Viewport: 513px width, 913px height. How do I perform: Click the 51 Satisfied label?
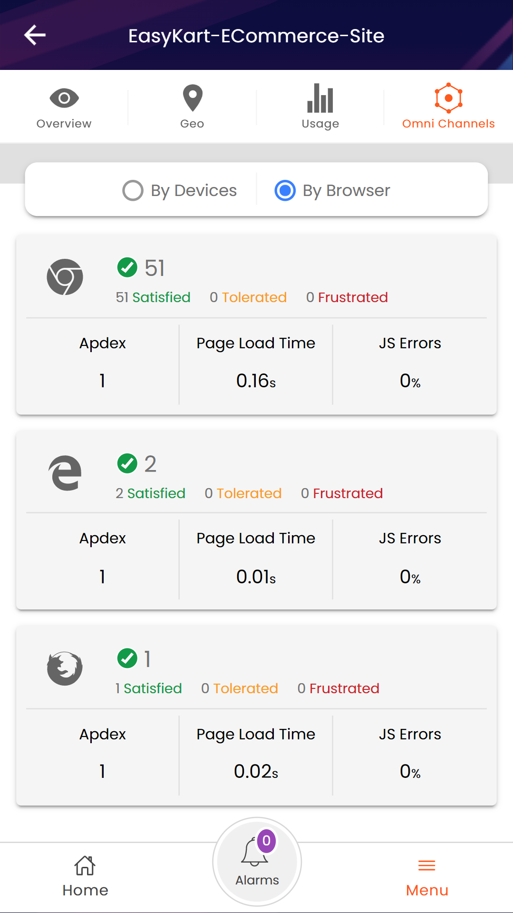(153, 297)
